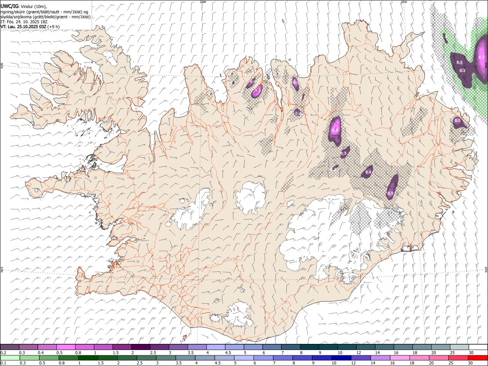Pick the 0.5 bright pink swatch in snow legend
Viewport: 488px width, 366px height.
point(66,347)
